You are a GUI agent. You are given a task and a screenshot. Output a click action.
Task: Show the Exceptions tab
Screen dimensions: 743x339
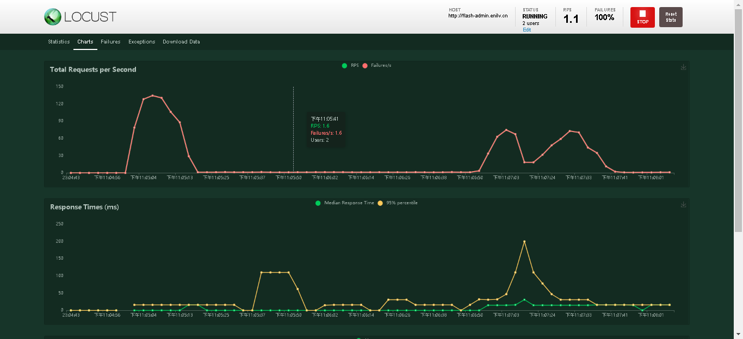tap(142, 42)
